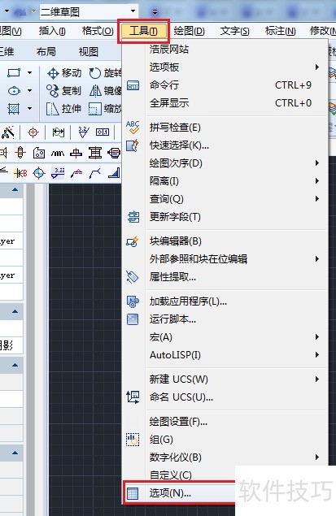Click the options table icon
This screenshot has width=336, height=516.
133,493
